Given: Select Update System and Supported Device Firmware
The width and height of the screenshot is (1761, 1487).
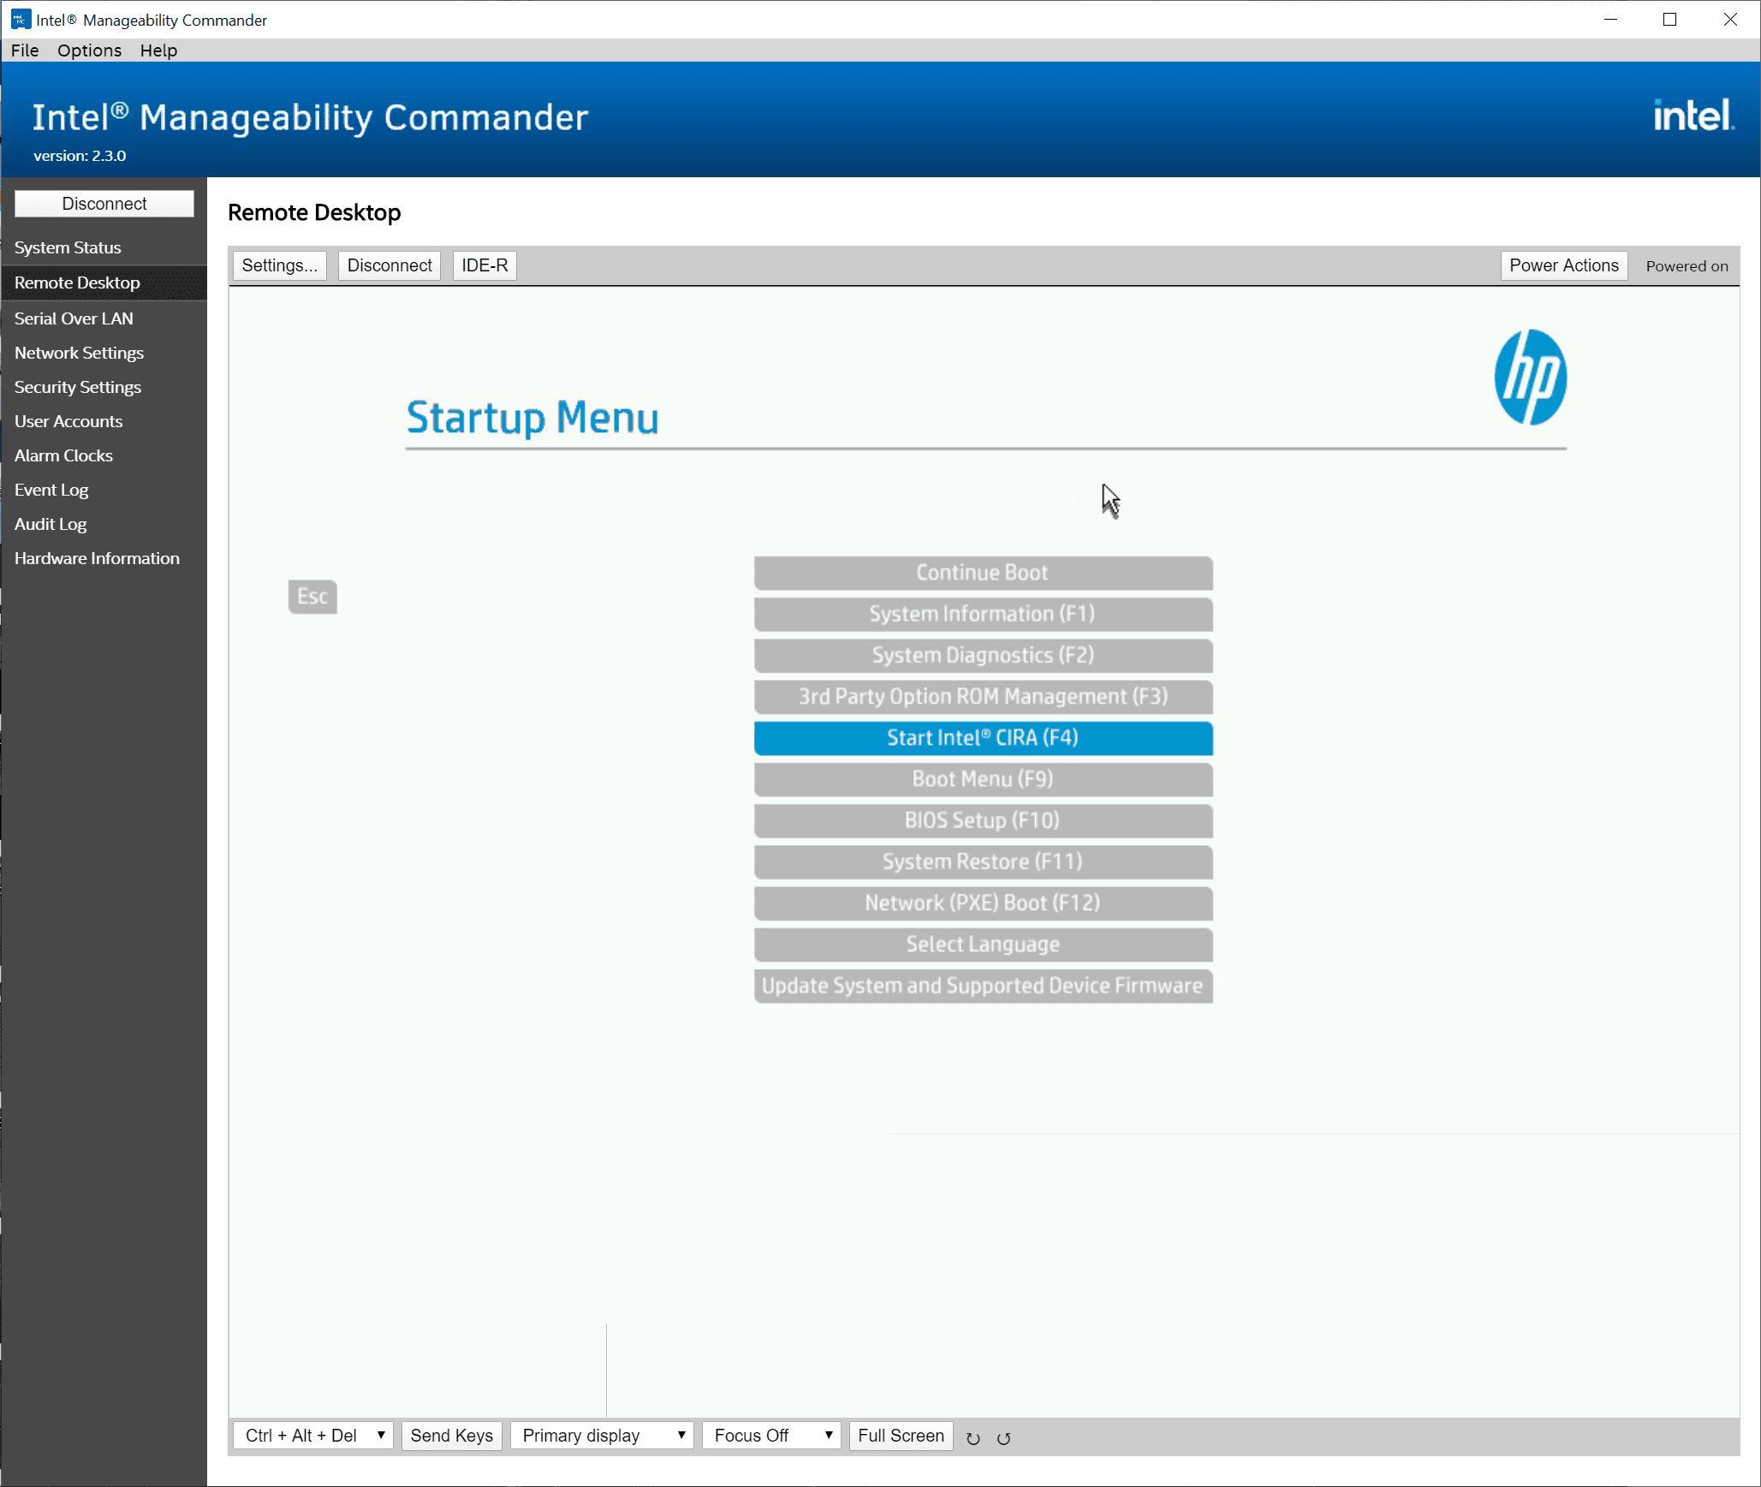Looking at the screenshot, I should 983,986.
